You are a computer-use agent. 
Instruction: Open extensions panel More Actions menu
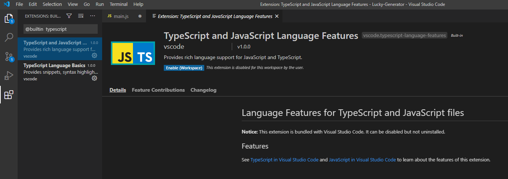pyautogui.click(x=93, y=16)
